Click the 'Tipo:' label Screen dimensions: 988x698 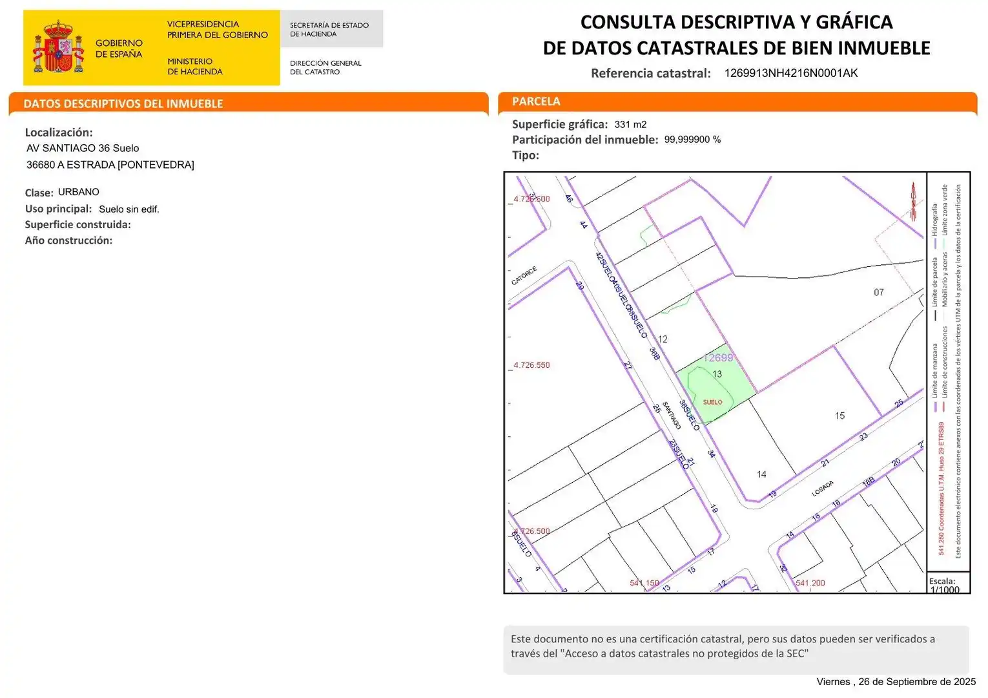pyautogui.click(x=526, y=155)
